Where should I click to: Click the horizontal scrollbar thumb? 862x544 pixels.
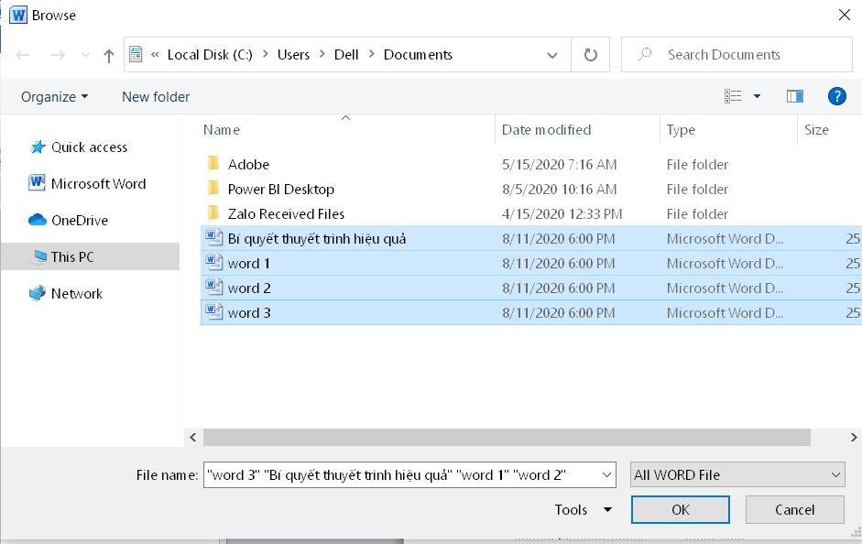pyautogui.click(x=507, y=438)
